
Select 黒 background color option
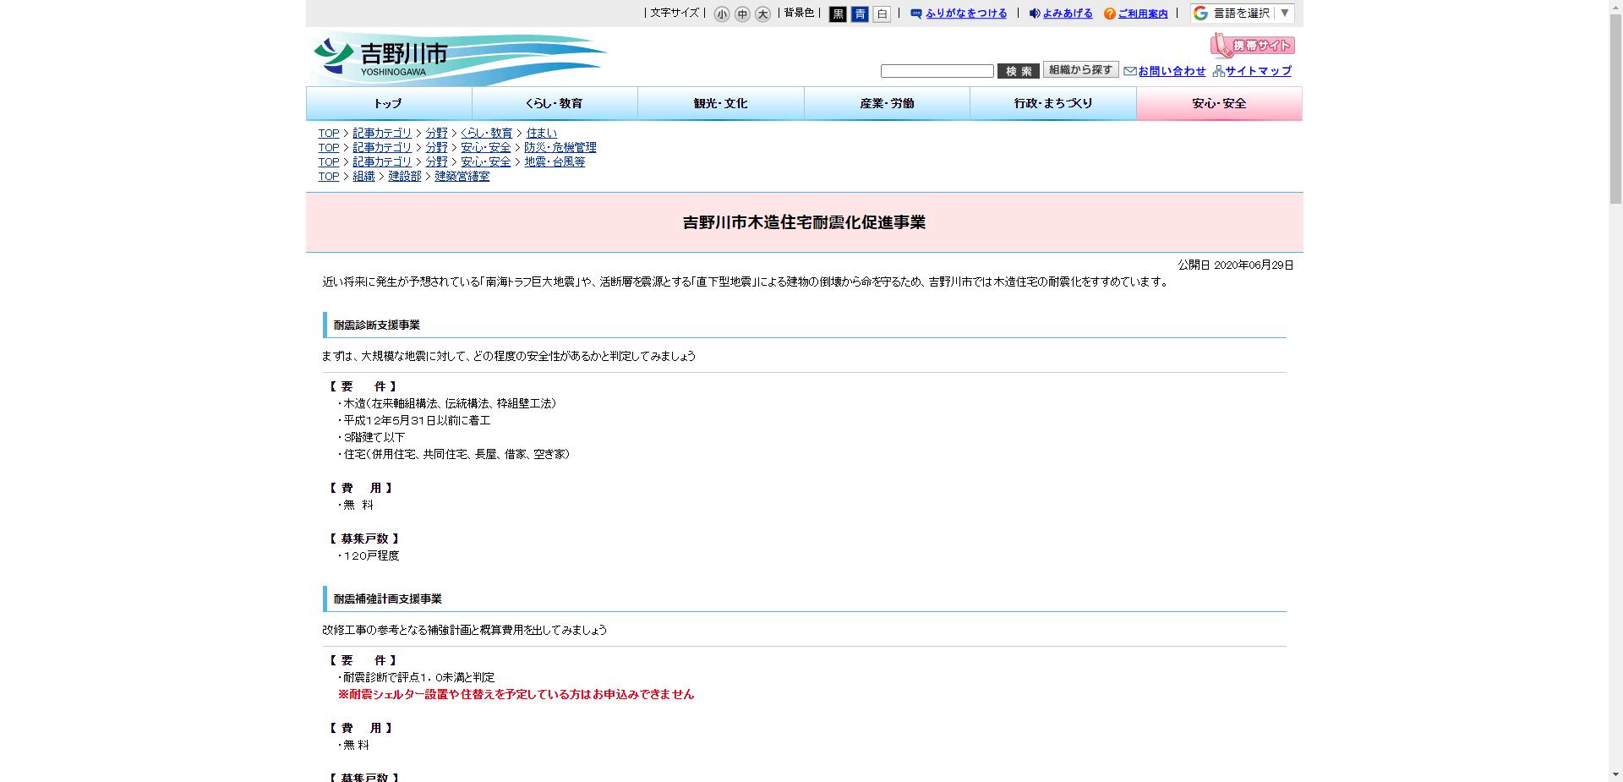(837, 14)
